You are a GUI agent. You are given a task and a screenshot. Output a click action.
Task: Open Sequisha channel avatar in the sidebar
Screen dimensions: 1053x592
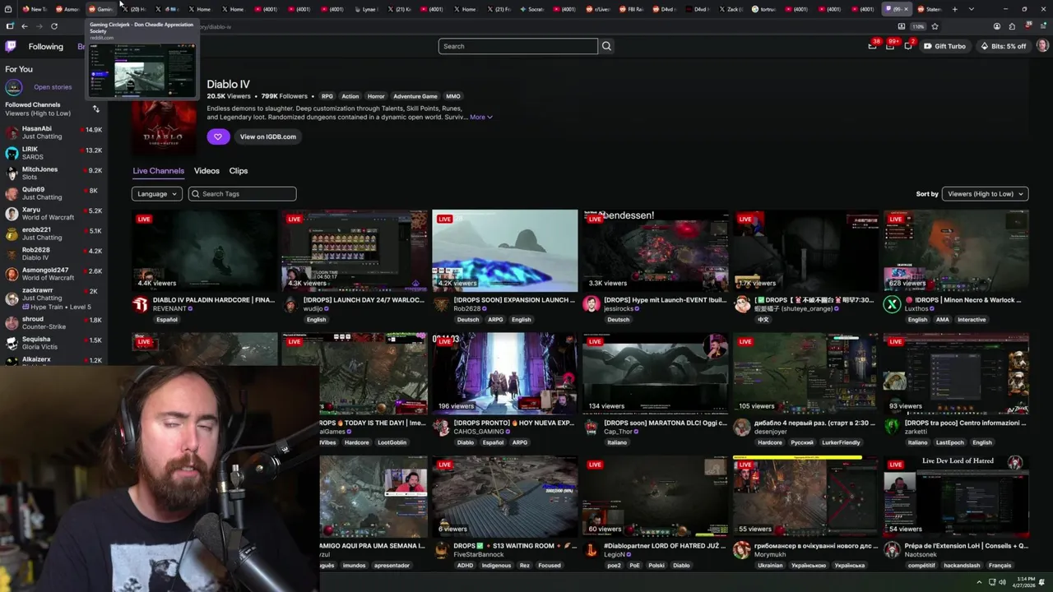12,343
